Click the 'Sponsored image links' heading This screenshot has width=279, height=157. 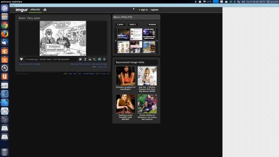click(130, 62)
